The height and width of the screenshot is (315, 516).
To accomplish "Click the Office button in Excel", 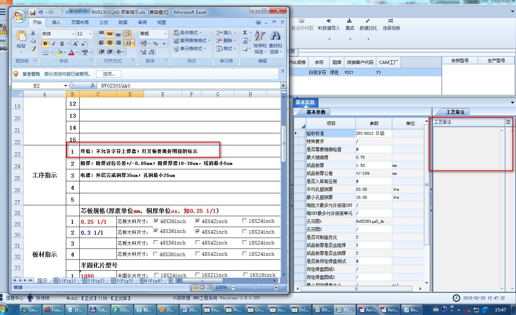I will point(19,16).
